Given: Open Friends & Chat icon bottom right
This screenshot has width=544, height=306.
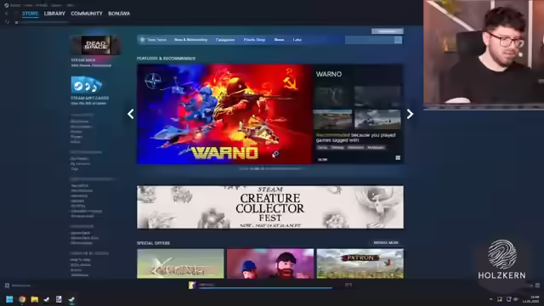Looking at the screenshot, I should (x=537, y=286).
